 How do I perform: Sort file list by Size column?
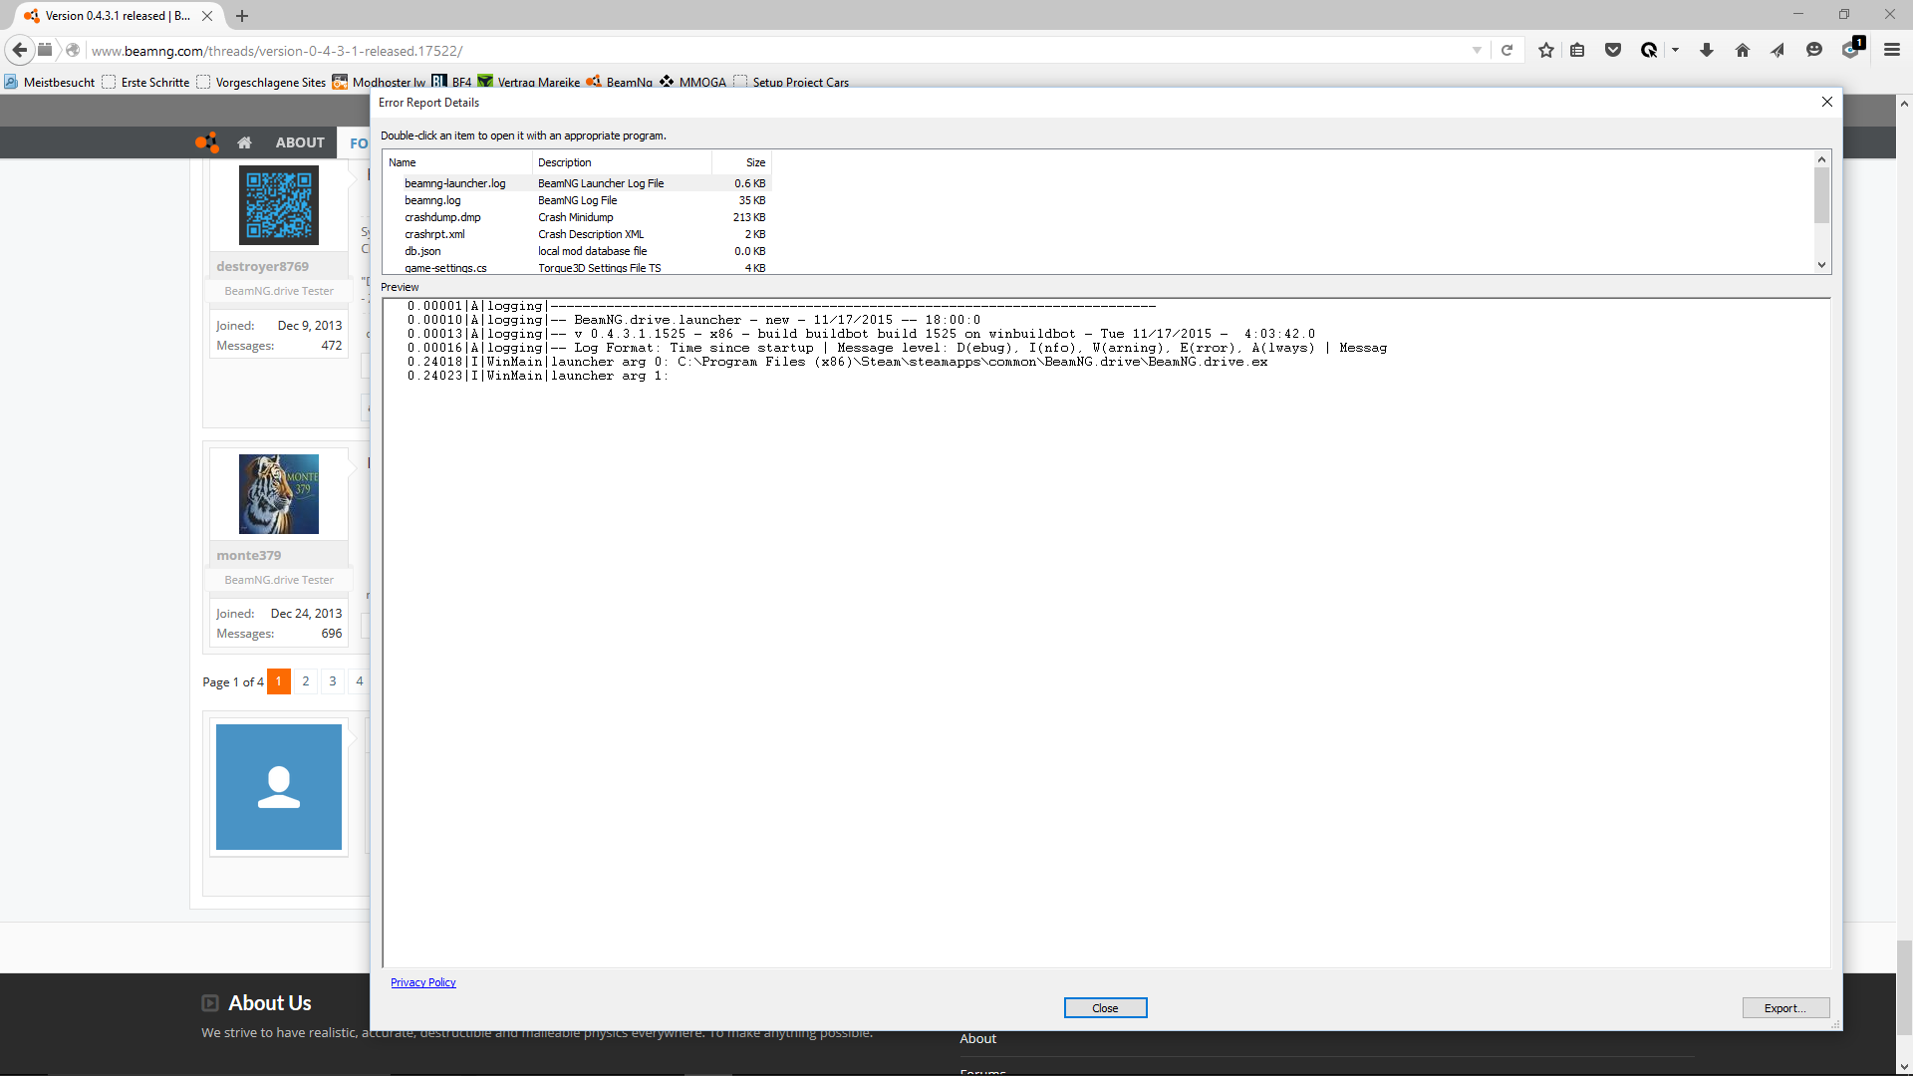tap(755, 162)
